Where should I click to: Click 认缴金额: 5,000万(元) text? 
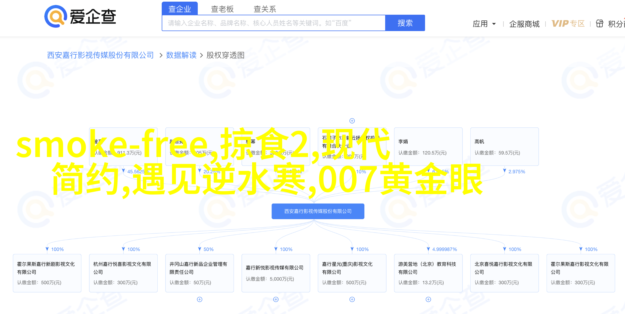(270, 279)
